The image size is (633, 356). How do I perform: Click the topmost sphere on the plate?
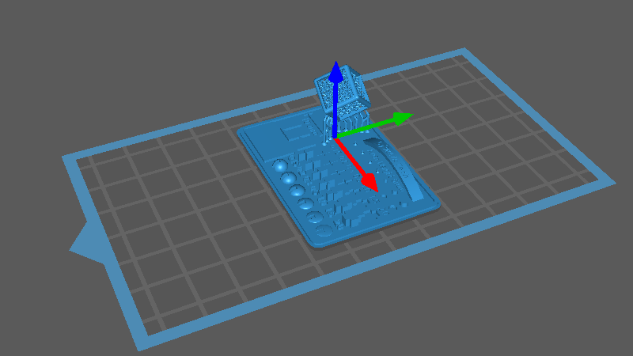coord(281,166)
